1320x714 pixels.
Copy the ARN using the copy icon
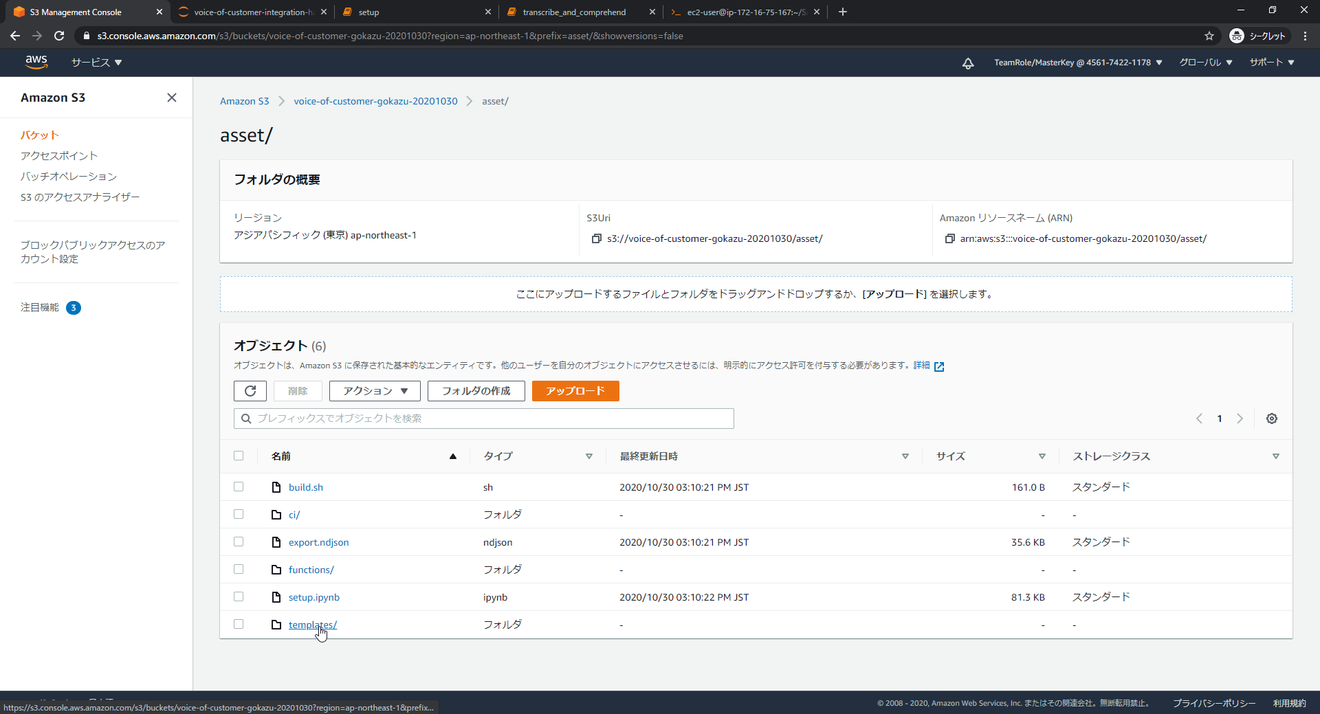coord(949,238)
